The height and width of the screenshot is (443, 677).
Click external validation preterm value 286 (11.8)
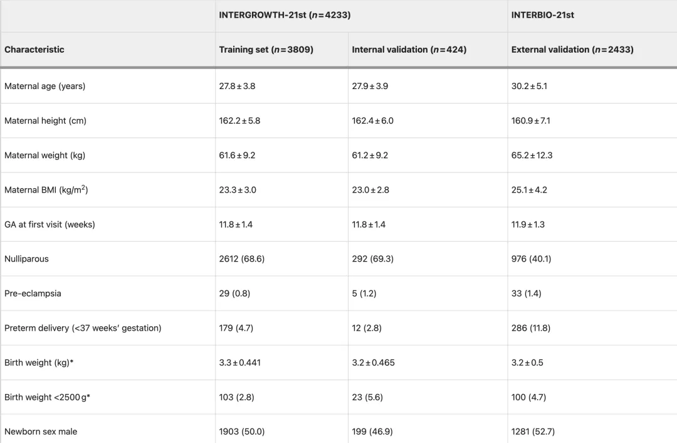click(x=530, y=328)
